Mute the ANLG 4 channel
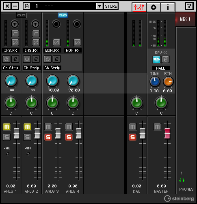 [x=69, y=127]
